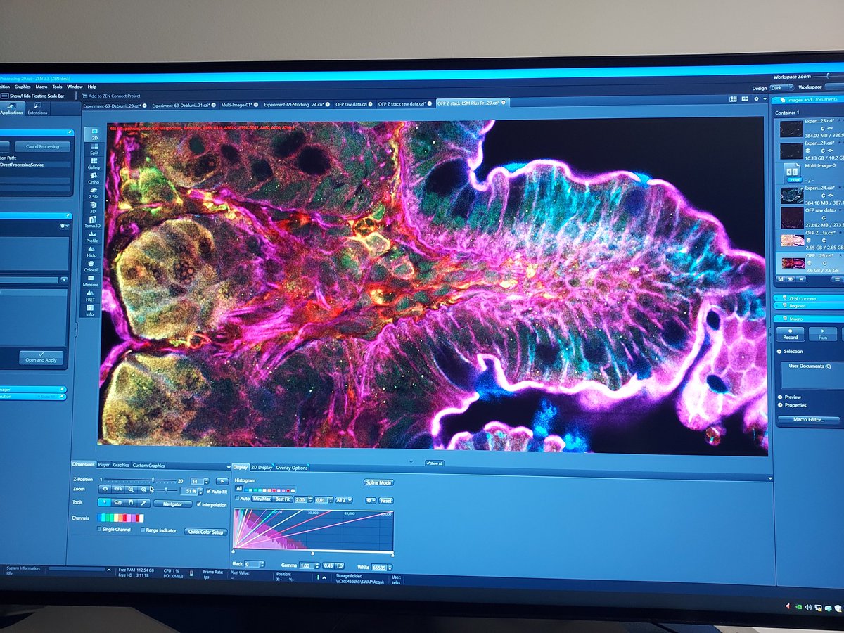Open the Colocal. colocalization view
This screenshot has height=633, width=844.
[x=91, y=267]
